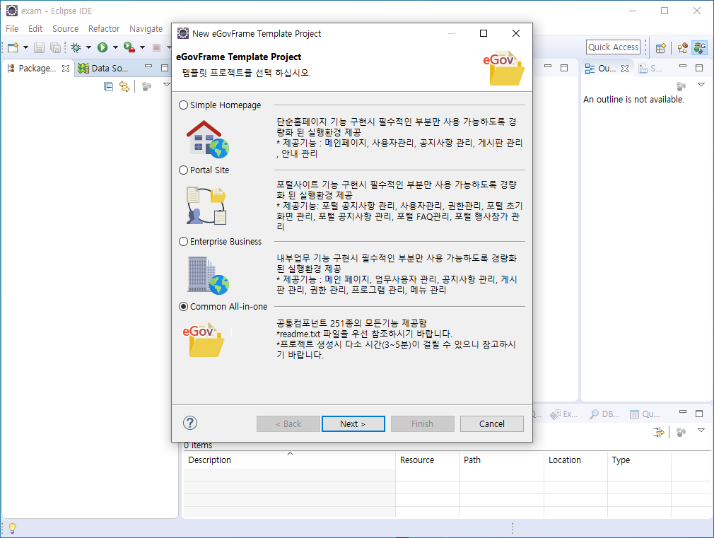The width and height of the screenshot is (714, 538).
Task: Expand the External Tools dropdown arrow
Action: [143, 47]
